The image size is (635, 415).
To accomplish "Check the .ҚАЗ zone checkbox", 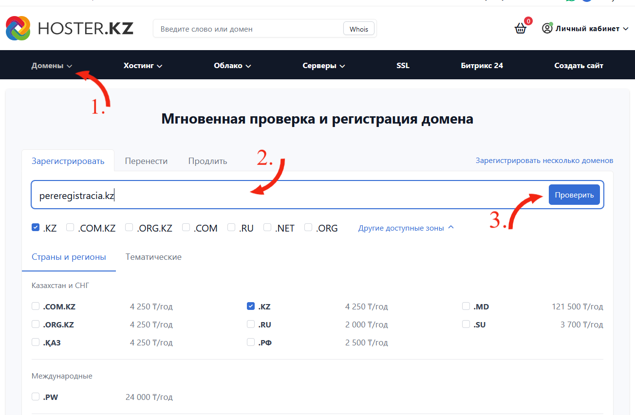I will click(36, 342).
